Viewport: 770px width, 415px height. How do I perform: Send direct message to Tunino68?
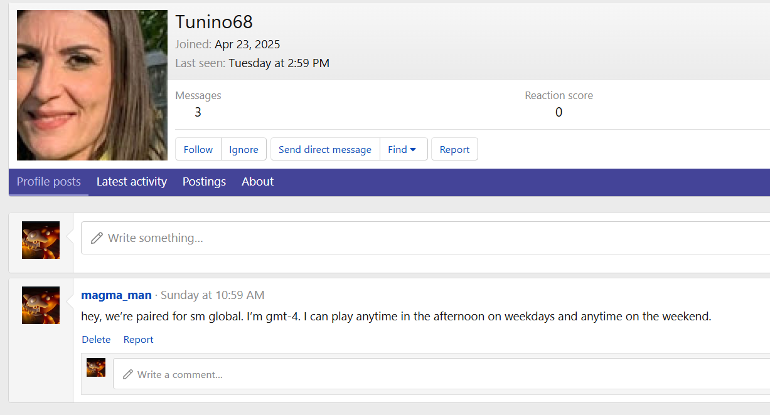tap(325, 149)
